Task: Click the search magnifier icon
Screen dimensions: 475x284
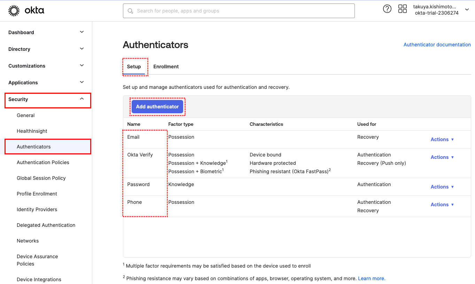Action: (x=131, y=11)
